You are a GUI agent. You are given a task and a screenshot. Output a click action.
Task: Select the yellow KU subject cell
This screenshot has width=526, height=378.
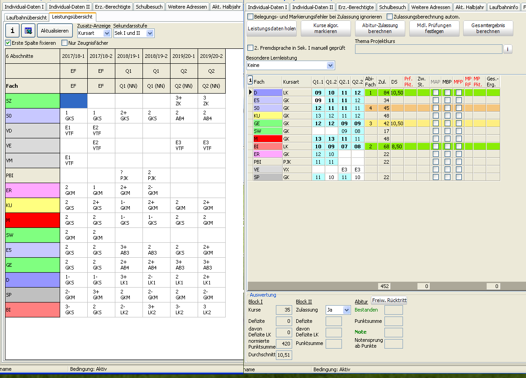coord(33,205)
